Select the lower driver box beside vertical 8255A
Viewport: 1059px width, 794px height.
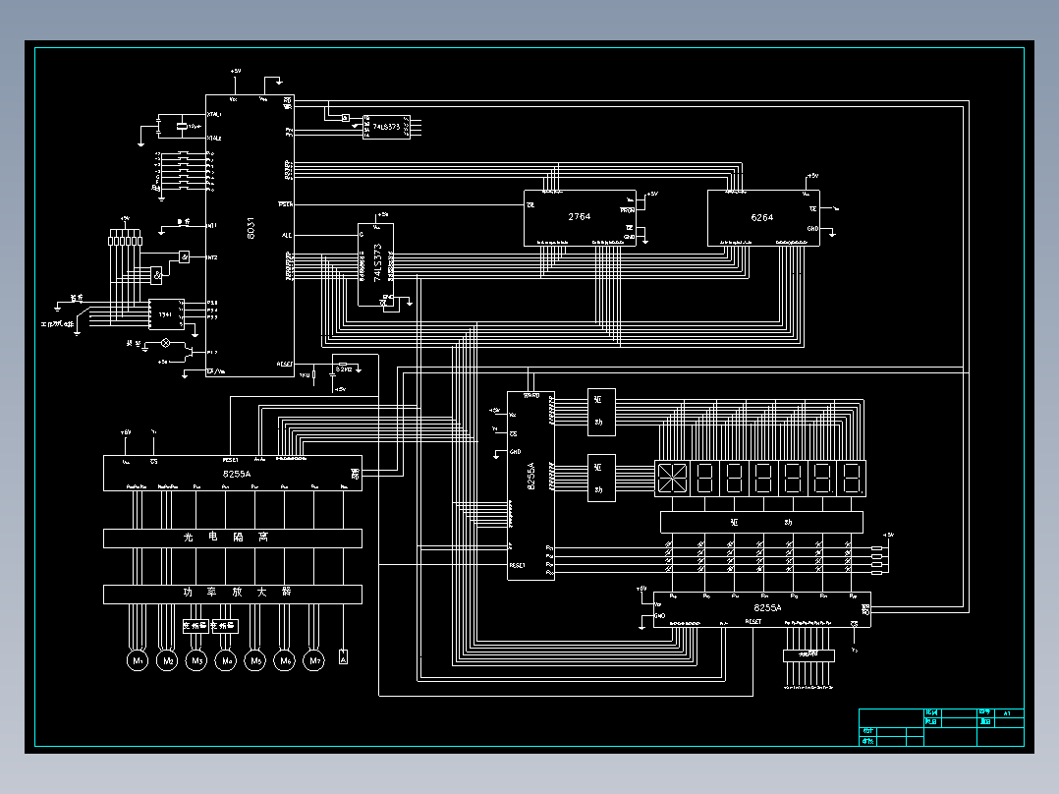[601, 478]
